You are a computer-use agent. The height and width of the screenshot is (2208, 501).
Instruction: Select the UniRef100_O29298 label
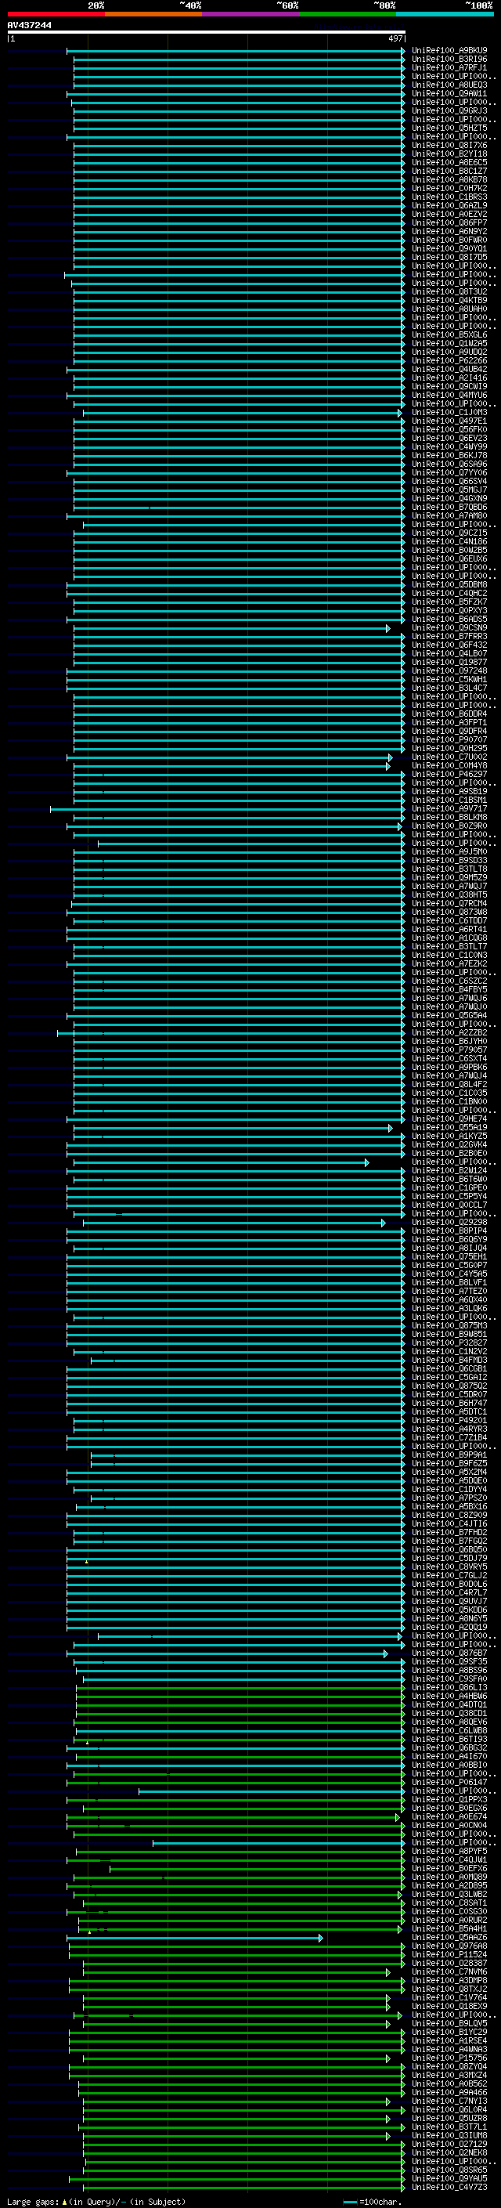(449, 1223)
